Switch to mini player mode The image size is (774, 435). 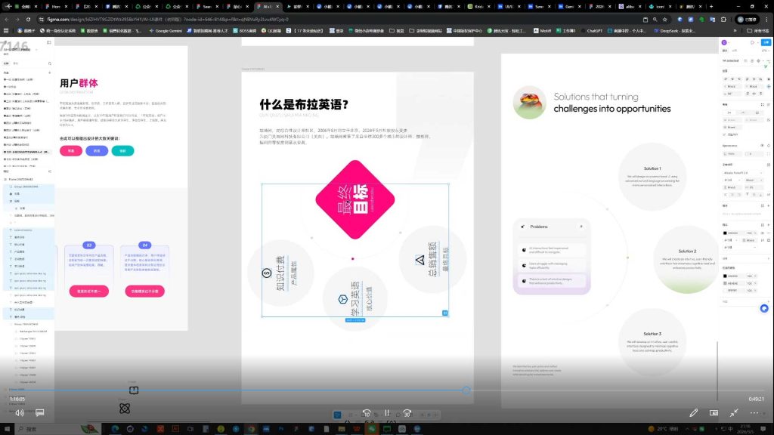(714, 413)
